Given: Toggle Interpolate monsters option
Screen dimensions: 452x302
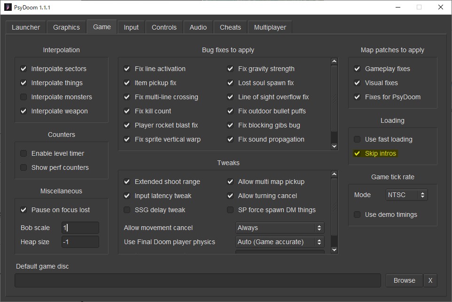Looking at the screenshot, I should pos(23,97).
